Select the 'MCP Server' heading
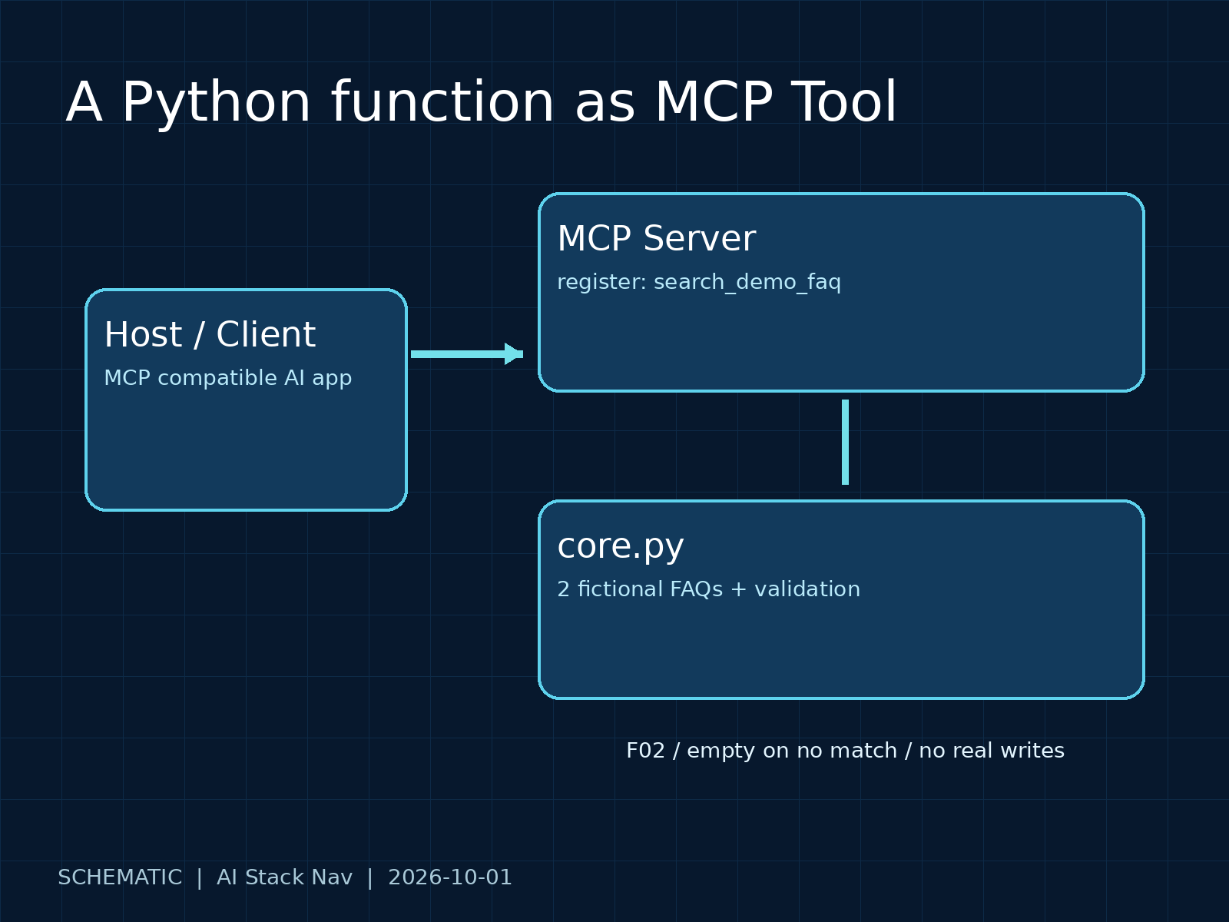The height and width of the screenshot is (922, 1229). pyautogui.click(x=657, y=239)
